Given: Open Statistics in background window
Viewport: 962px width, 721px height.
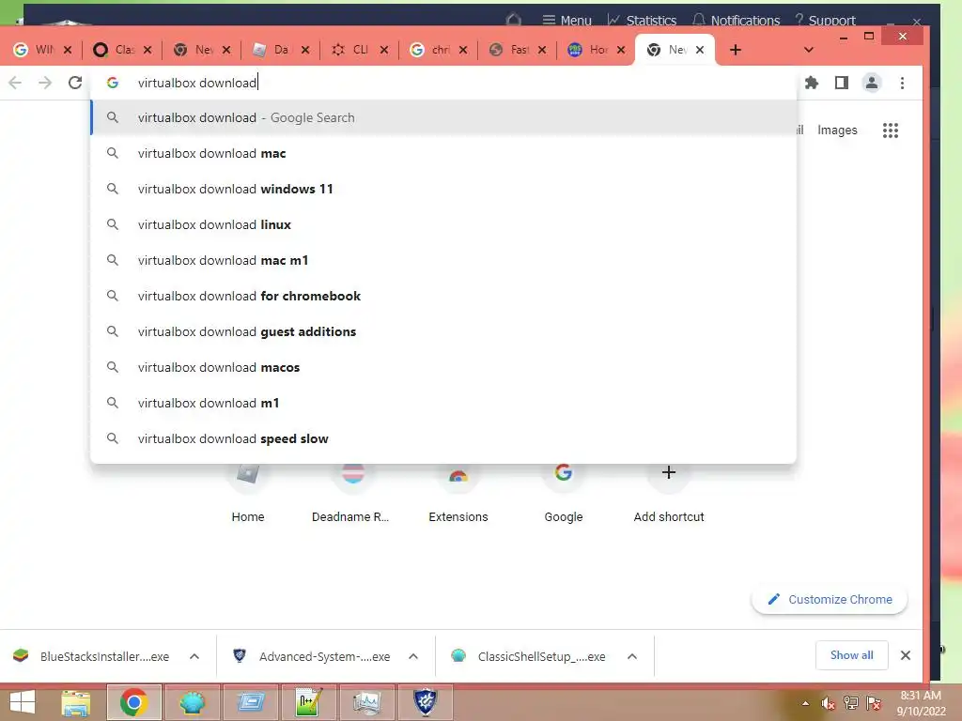Looking at the screenshot, I should point(642,21).
